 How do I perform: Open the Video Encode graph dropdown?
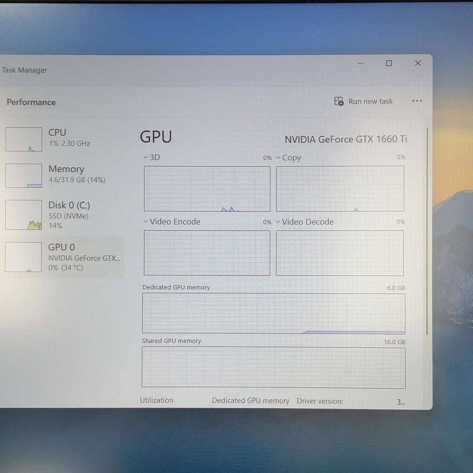click(146, 222)
